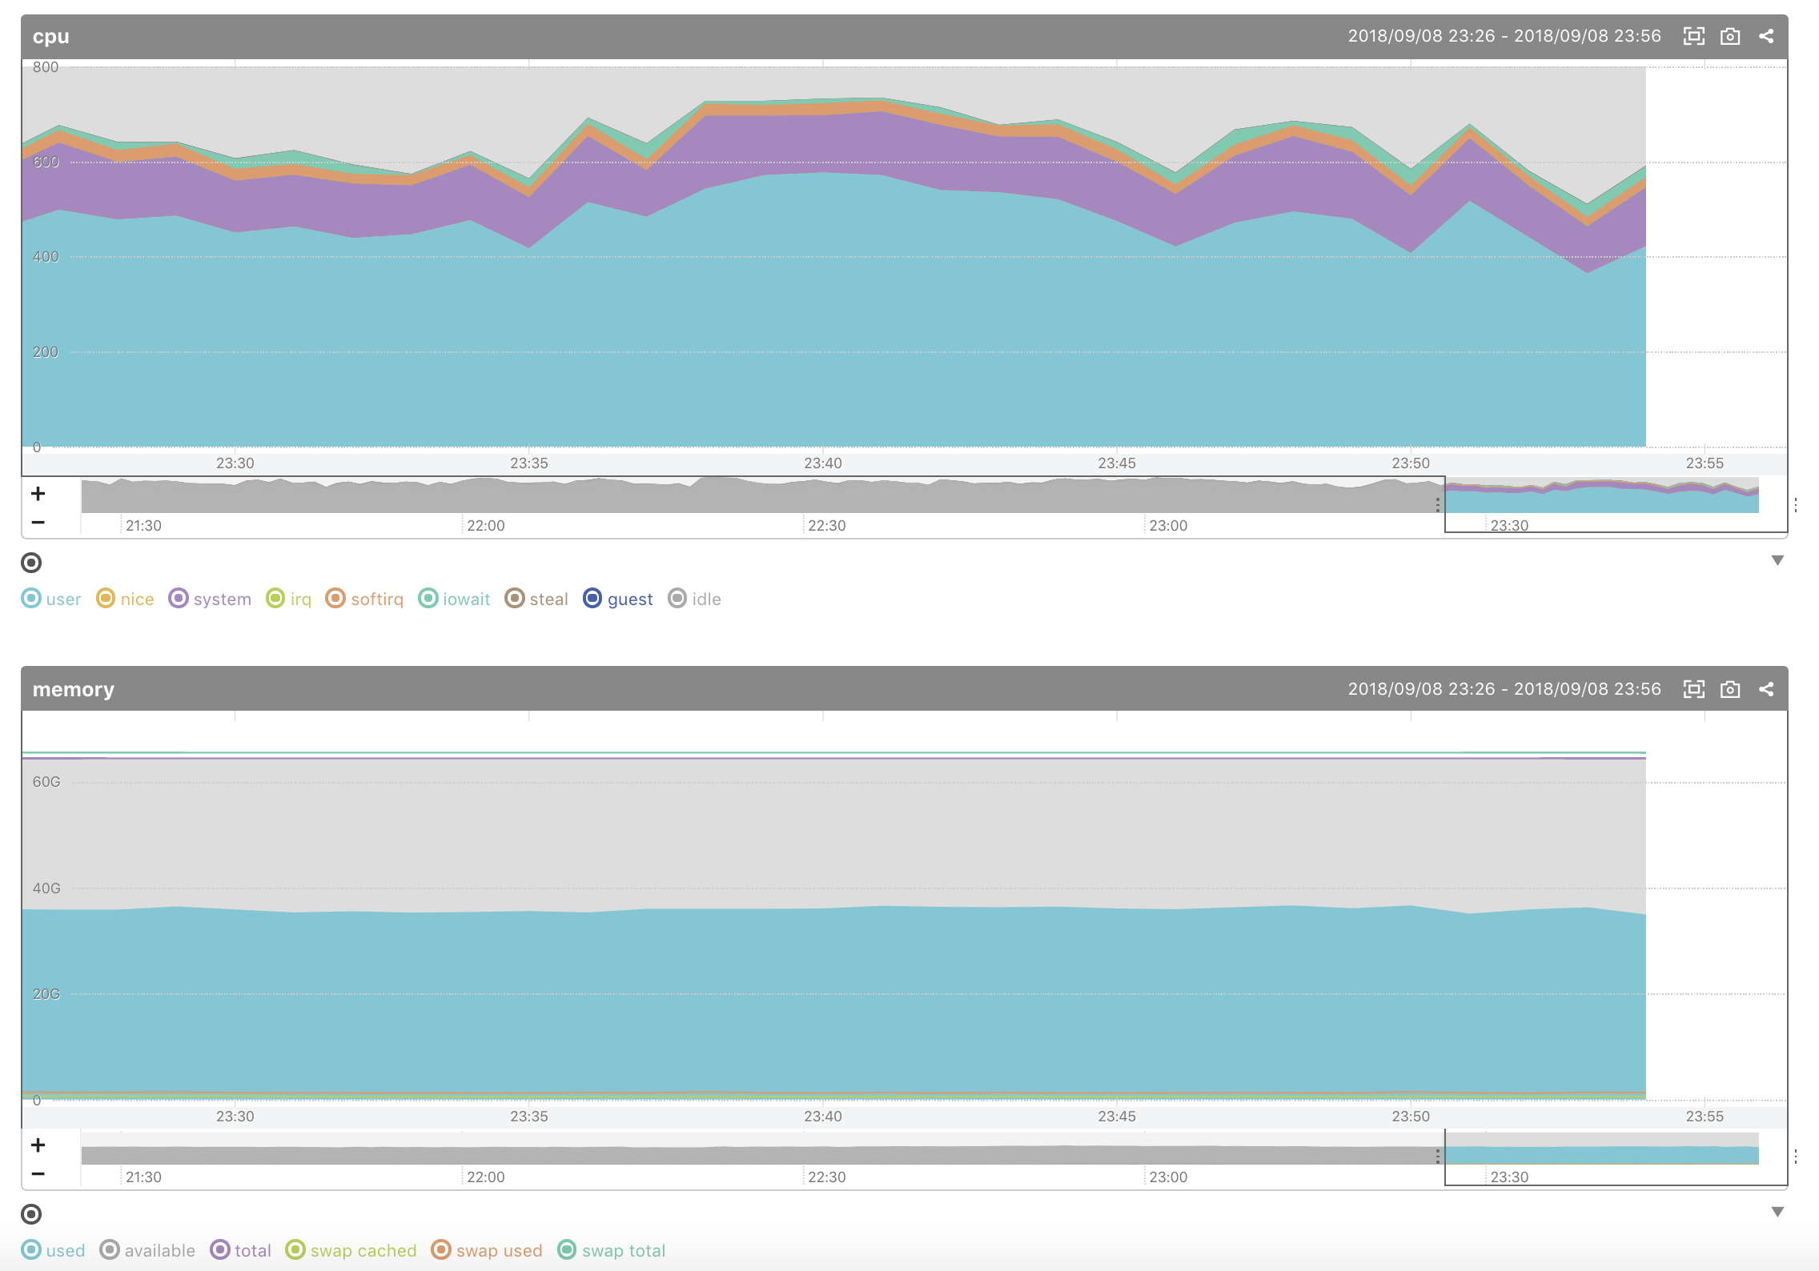Expand the cpu panel options triangle
Screen dimensions: 1819x1271
(x=1778, y=560)
